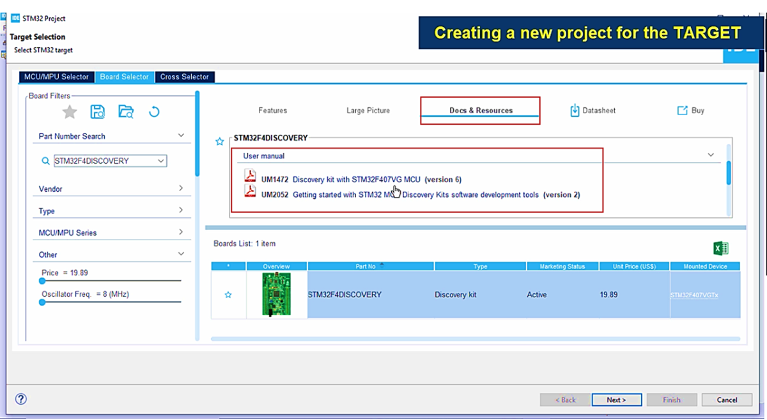
Task: Collapse the Part Number Search section
Action: point(181,136)
